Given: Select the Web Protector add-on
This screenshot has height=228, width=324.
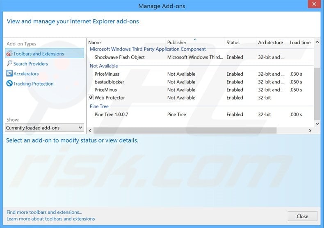Looking at the screenshot, I should click(201, 97).
